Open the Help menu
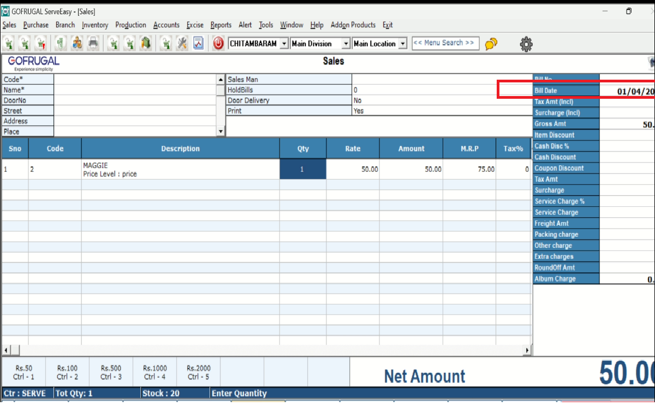This screenshot has height=412, width=655. coord(317,25)
